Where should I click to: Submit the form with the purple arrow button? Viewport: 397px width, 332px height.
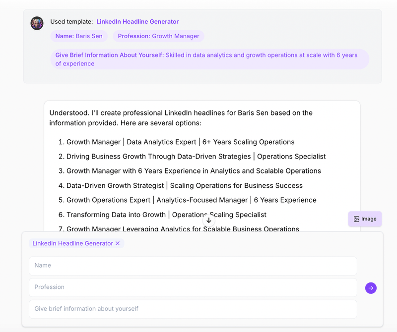[371, 288]
